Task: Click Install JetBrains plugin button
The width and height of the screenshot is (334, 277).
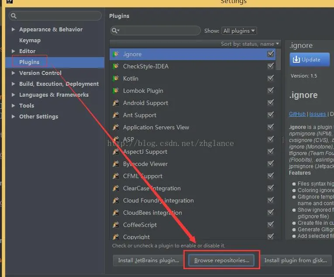Action: coord(148,260)
